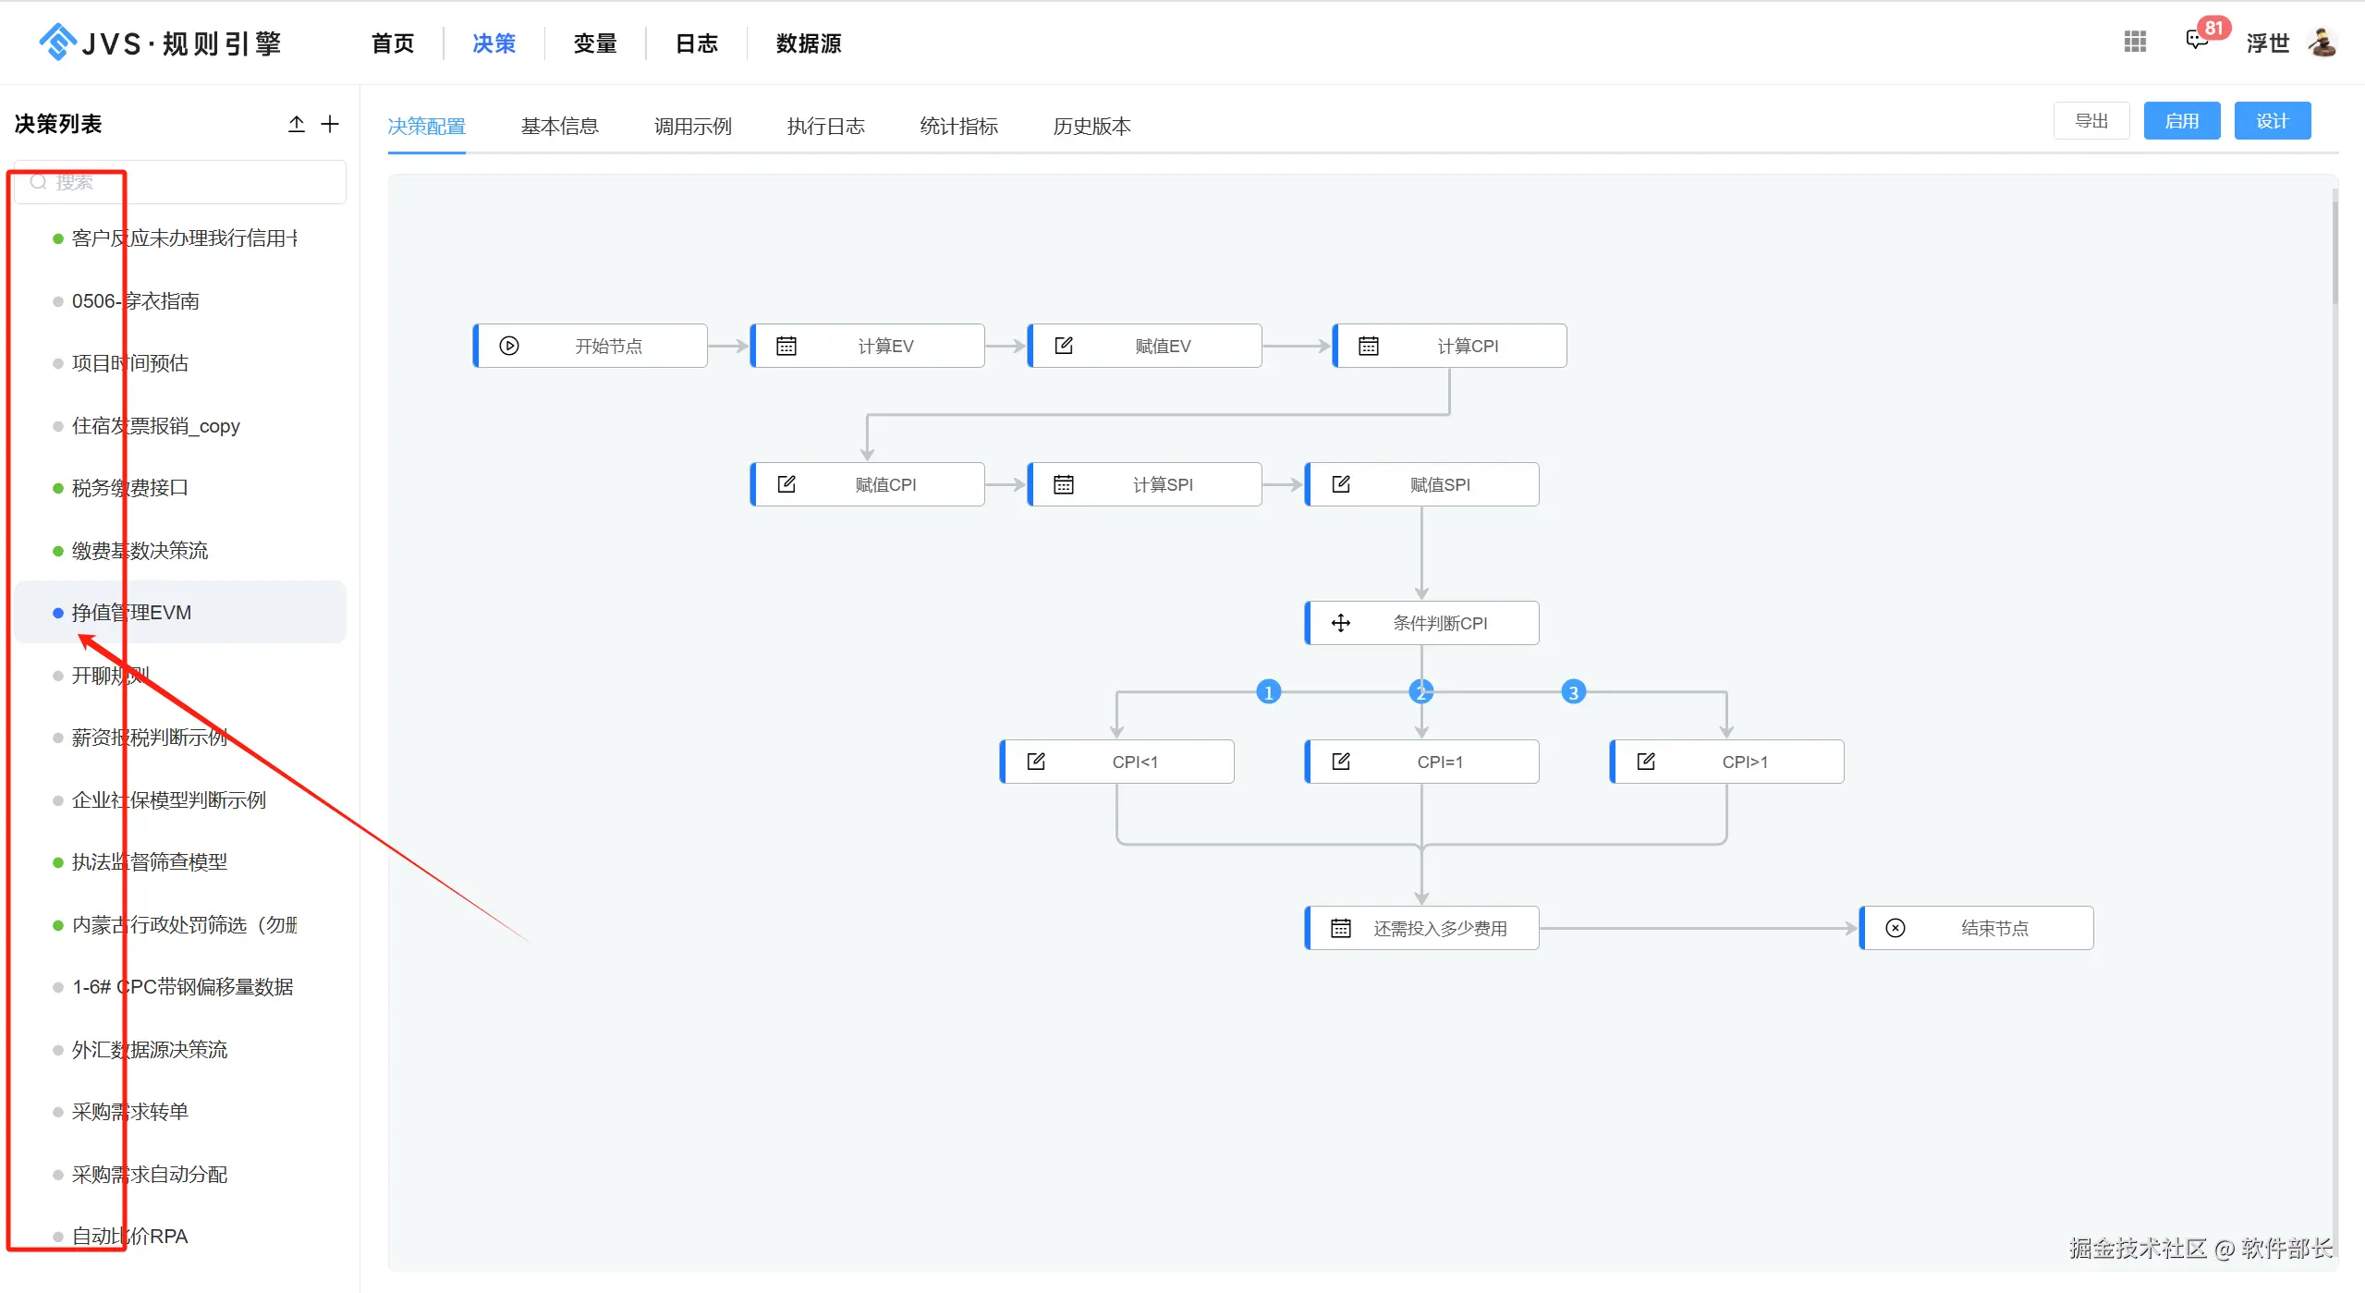Click the play icon on 开始节点

[x=509, y=346]
